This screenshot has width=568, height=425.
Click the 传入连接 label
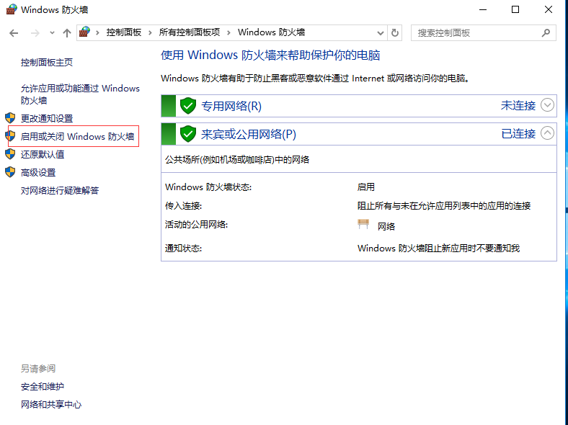pos(183,206)
